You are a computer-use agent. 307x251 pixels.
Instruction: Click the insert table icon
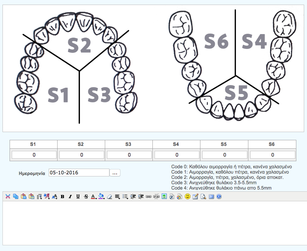coord(195,196)
